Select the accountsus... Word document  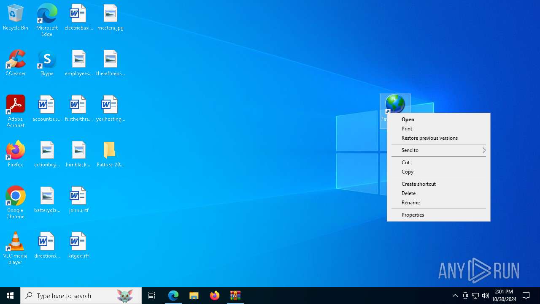coord(47,109)
